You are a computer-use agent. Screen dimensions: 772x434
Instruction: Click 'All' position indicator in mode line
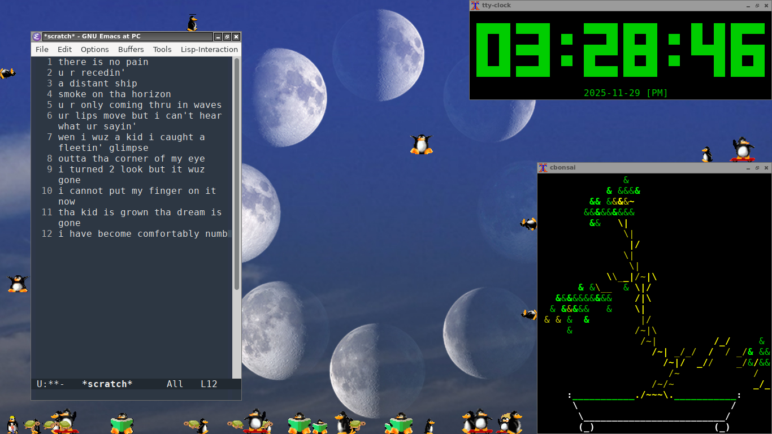tap(175, 384)
